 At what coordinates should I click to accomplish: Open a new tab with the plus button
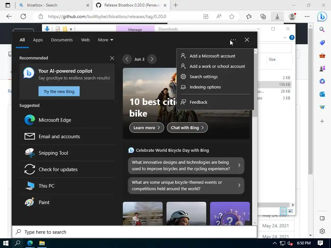pos(176,5)
